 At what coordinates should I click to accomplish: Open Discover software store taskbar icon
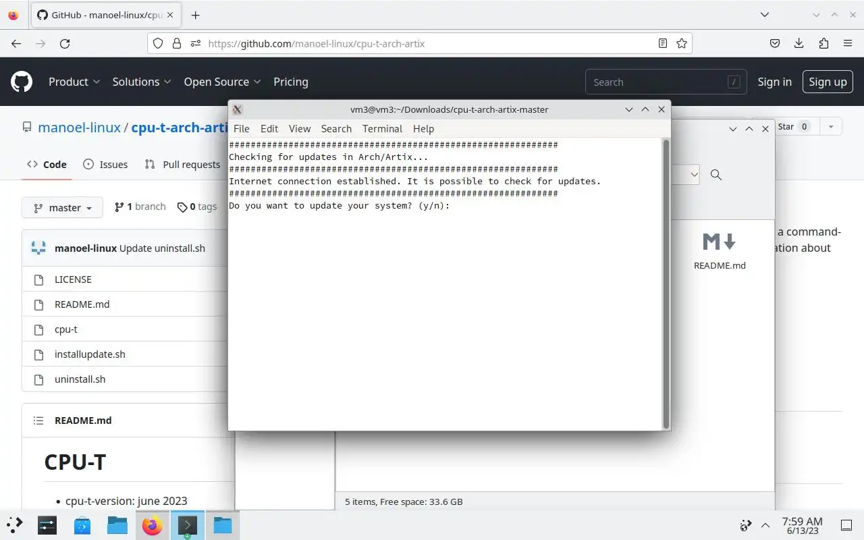pos(82,524)
